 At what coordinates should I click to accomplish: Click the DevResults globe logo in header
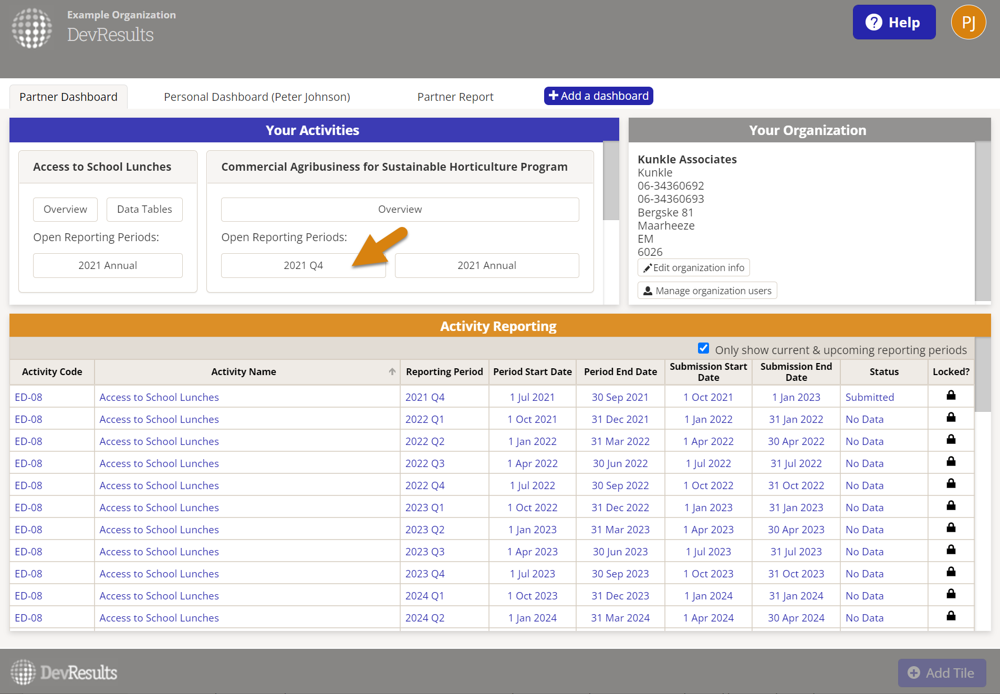32,28
